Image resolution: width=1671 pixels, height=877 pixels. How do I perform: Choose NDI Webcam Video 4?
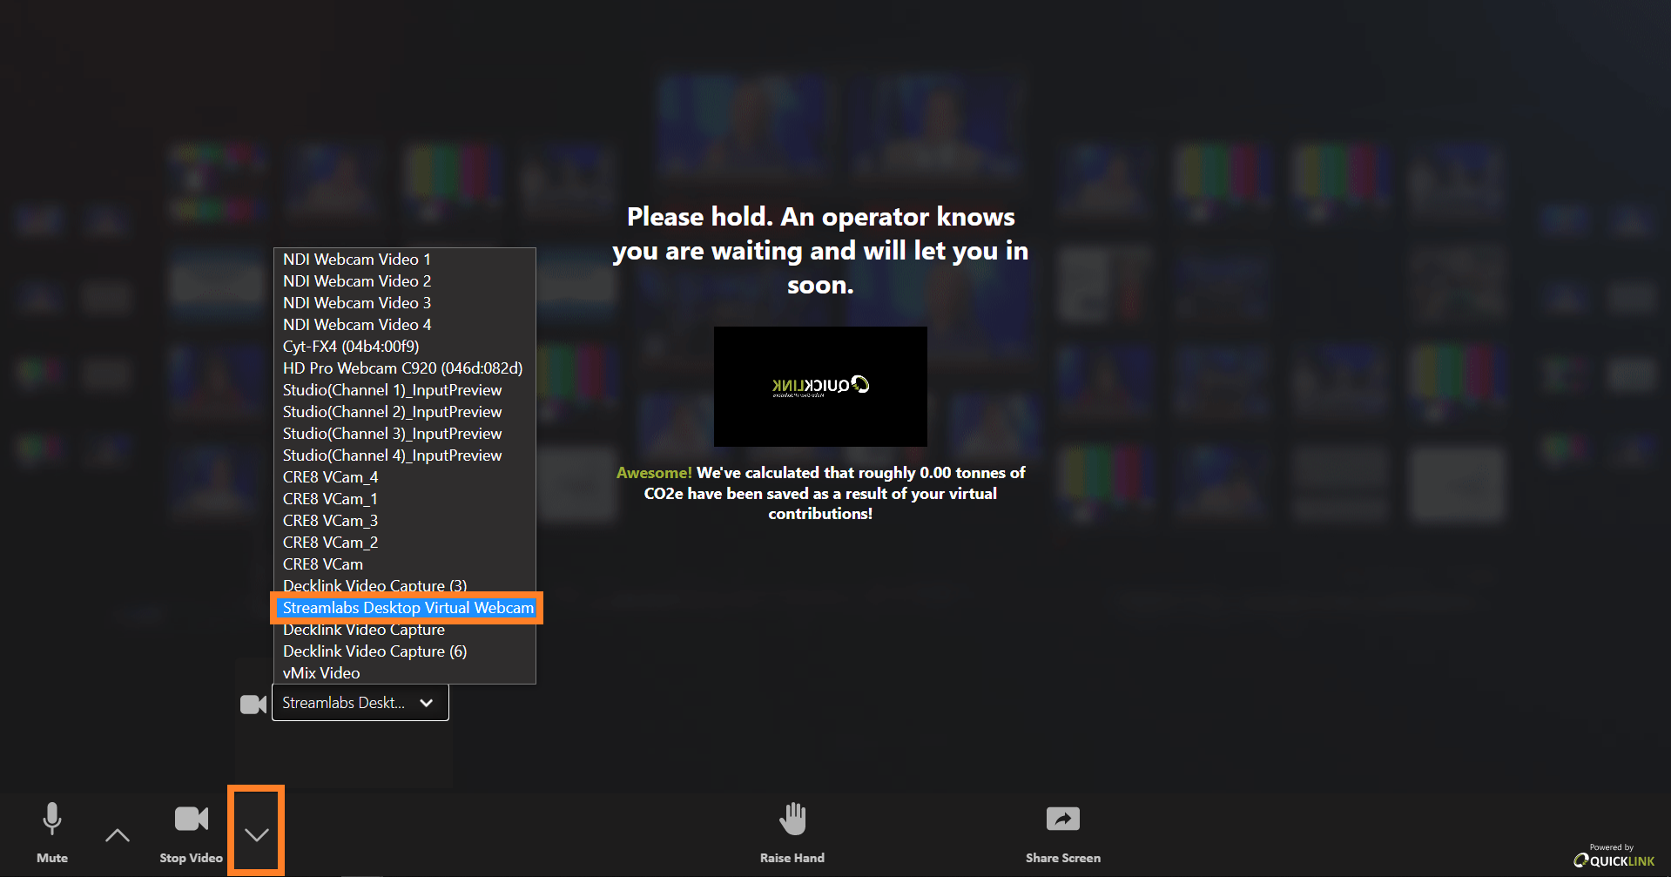(405, 325)
